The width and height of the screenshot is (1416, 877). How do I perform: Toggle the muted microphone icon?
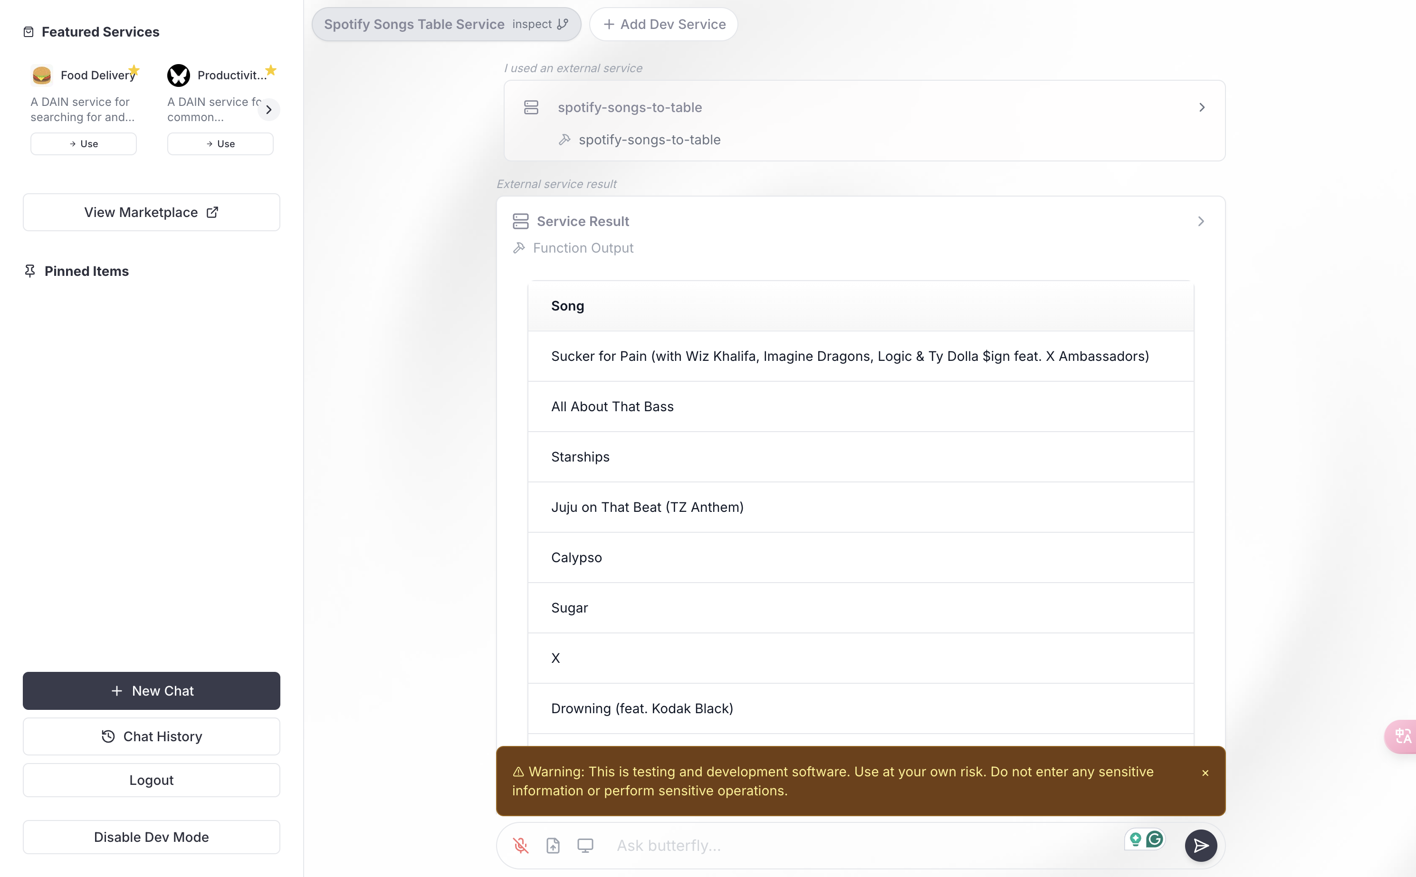[x=521, y=846]
